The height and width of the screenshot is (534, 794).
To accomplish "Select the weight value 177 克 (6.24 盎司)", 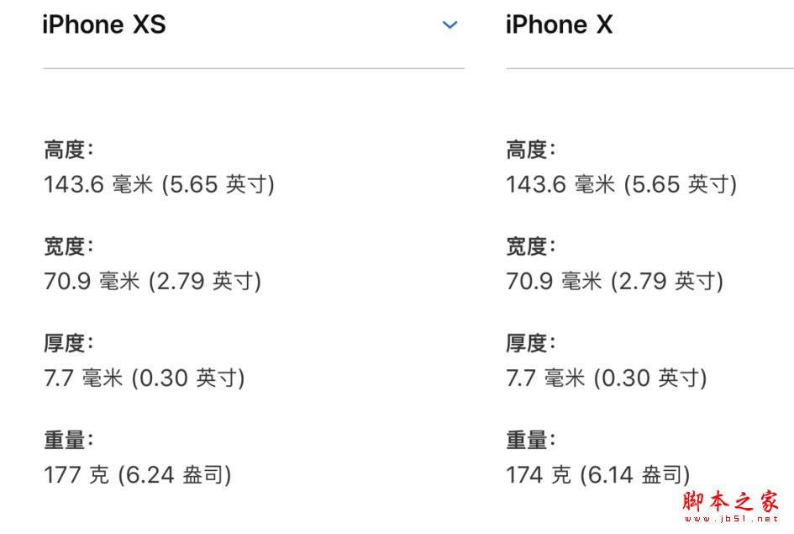I will (134, 473).
